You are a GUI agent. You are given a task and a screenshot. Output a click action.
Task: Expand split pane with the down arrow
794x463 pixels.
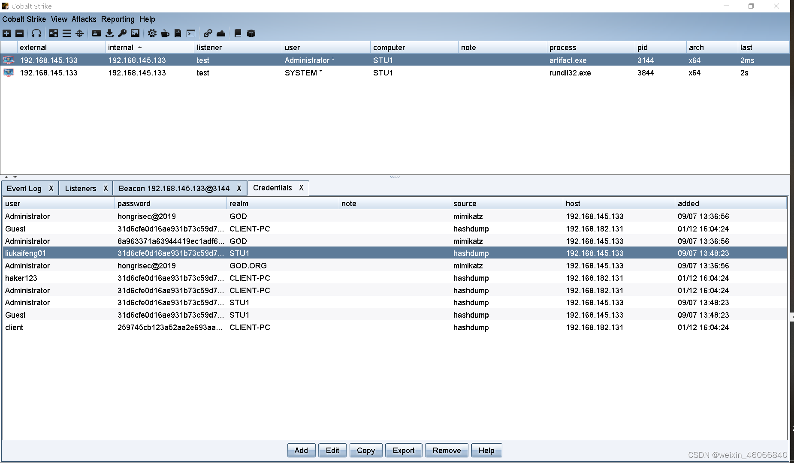click(15, 177)
